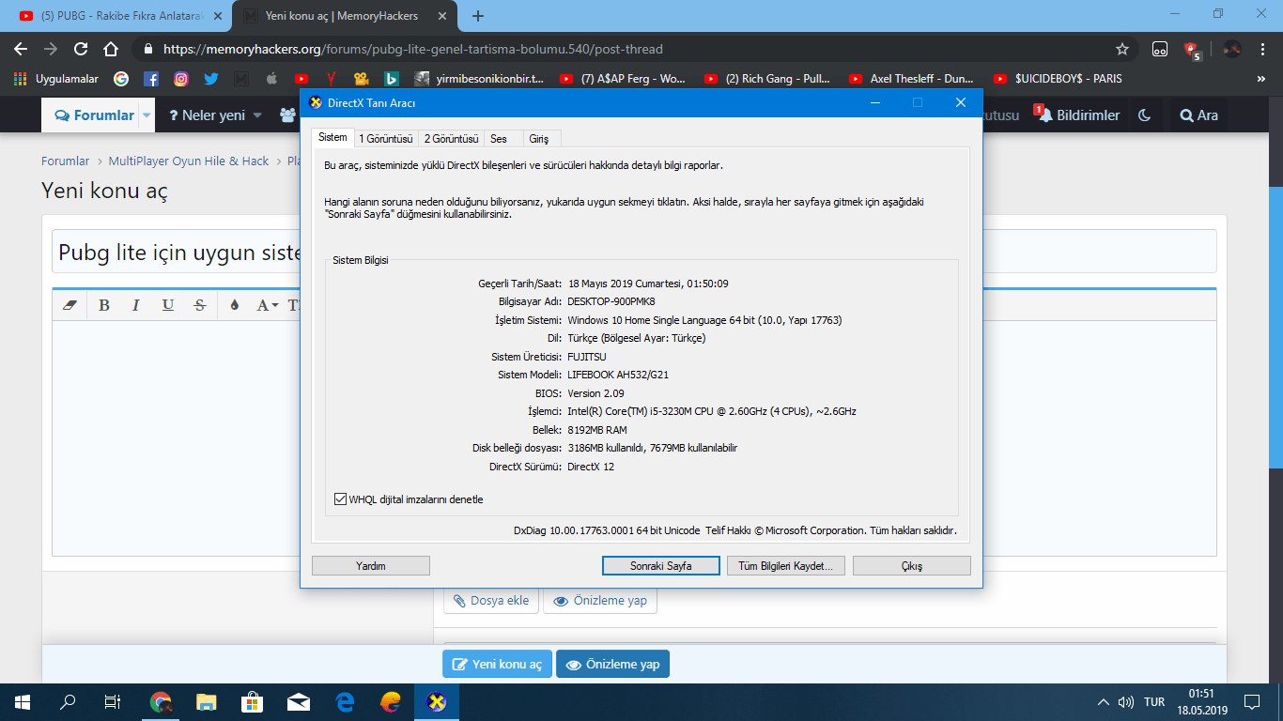The width and height of the screenshot is (1283, 721).
Task: Toggle WHQL dijital imzalarını denetle checkbox
Action: 340,499
